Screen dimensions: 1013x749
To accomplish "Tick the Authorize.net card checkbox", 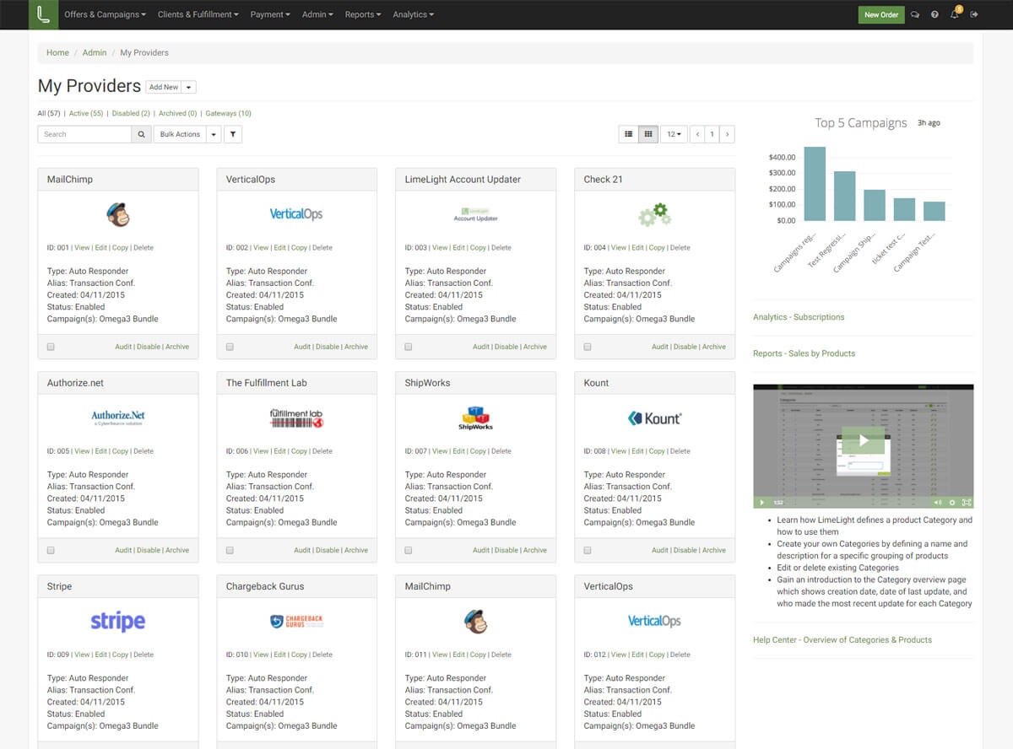I will click(x=51, y=550).
